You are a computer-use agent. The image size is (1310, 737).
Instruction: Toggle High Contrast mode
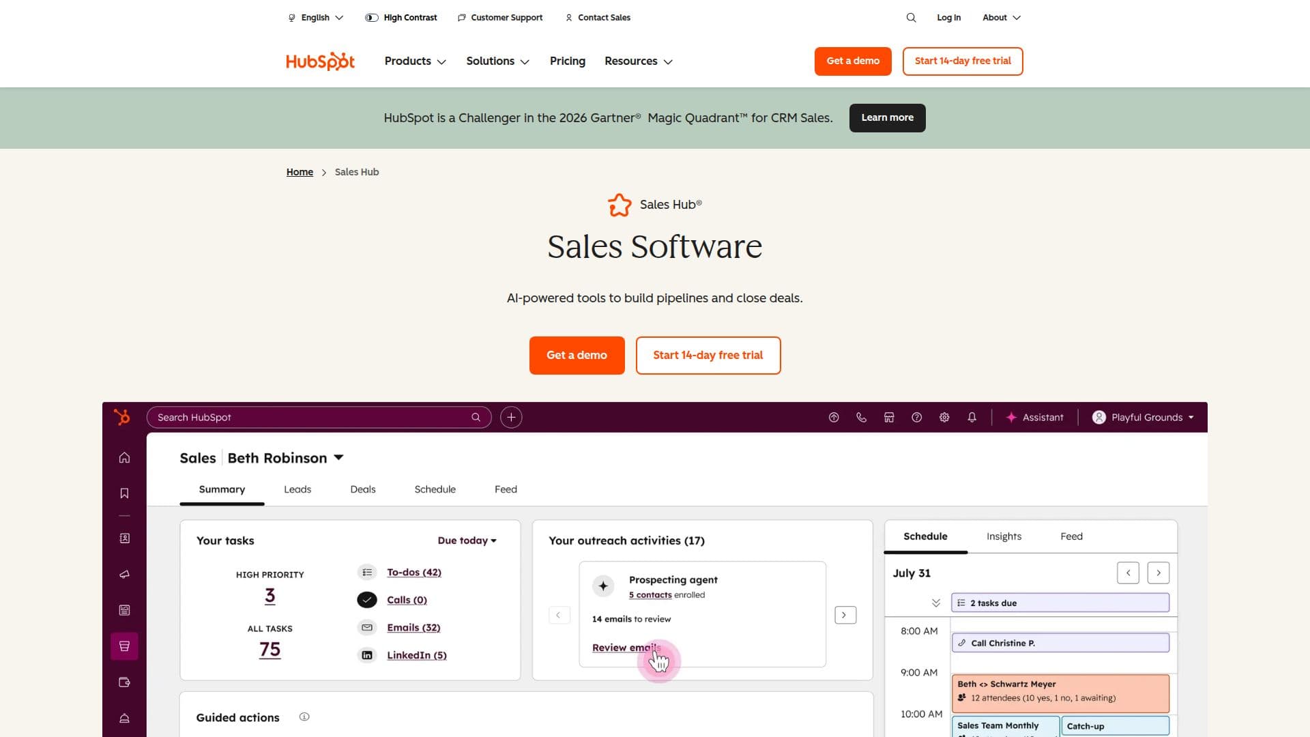pos(401,18)
